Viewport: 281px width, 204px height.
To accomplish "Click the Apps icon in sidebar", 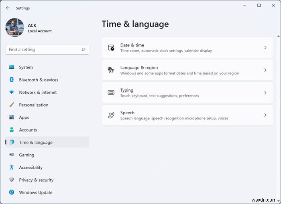I will pos(12,117).
